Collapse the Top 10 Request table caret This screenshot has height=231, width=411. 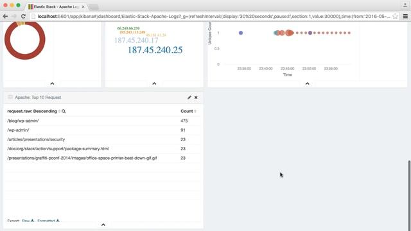tap(103, 225)
